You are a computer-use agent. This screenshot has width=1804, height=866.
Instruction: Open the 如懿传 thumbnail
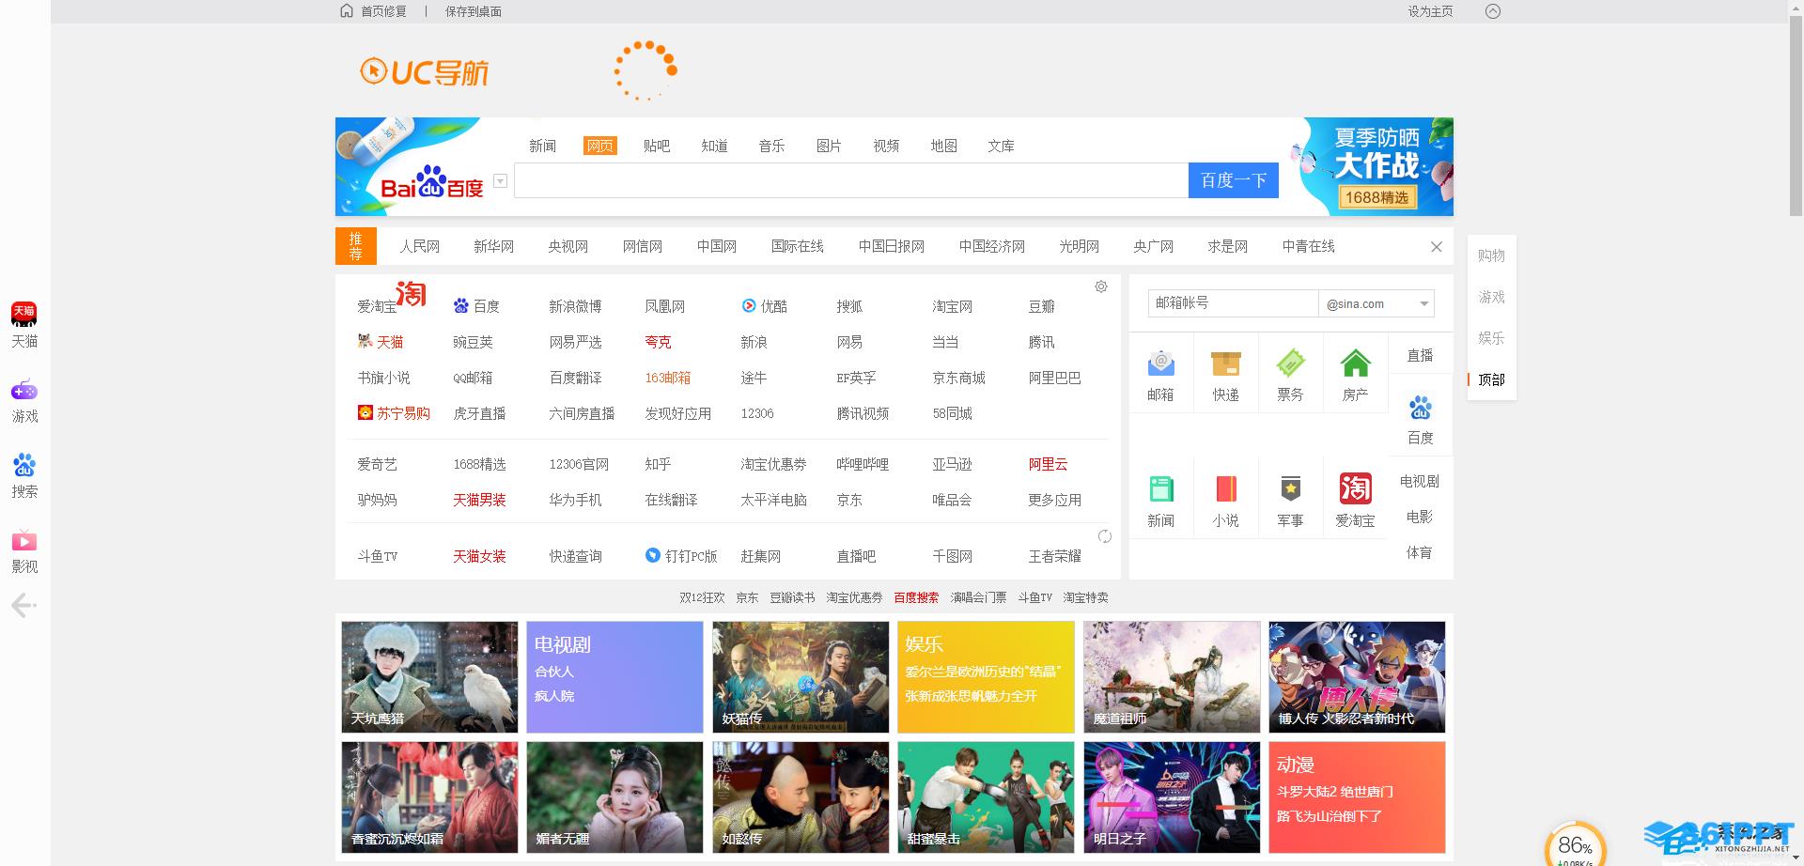tap(801, 797)
